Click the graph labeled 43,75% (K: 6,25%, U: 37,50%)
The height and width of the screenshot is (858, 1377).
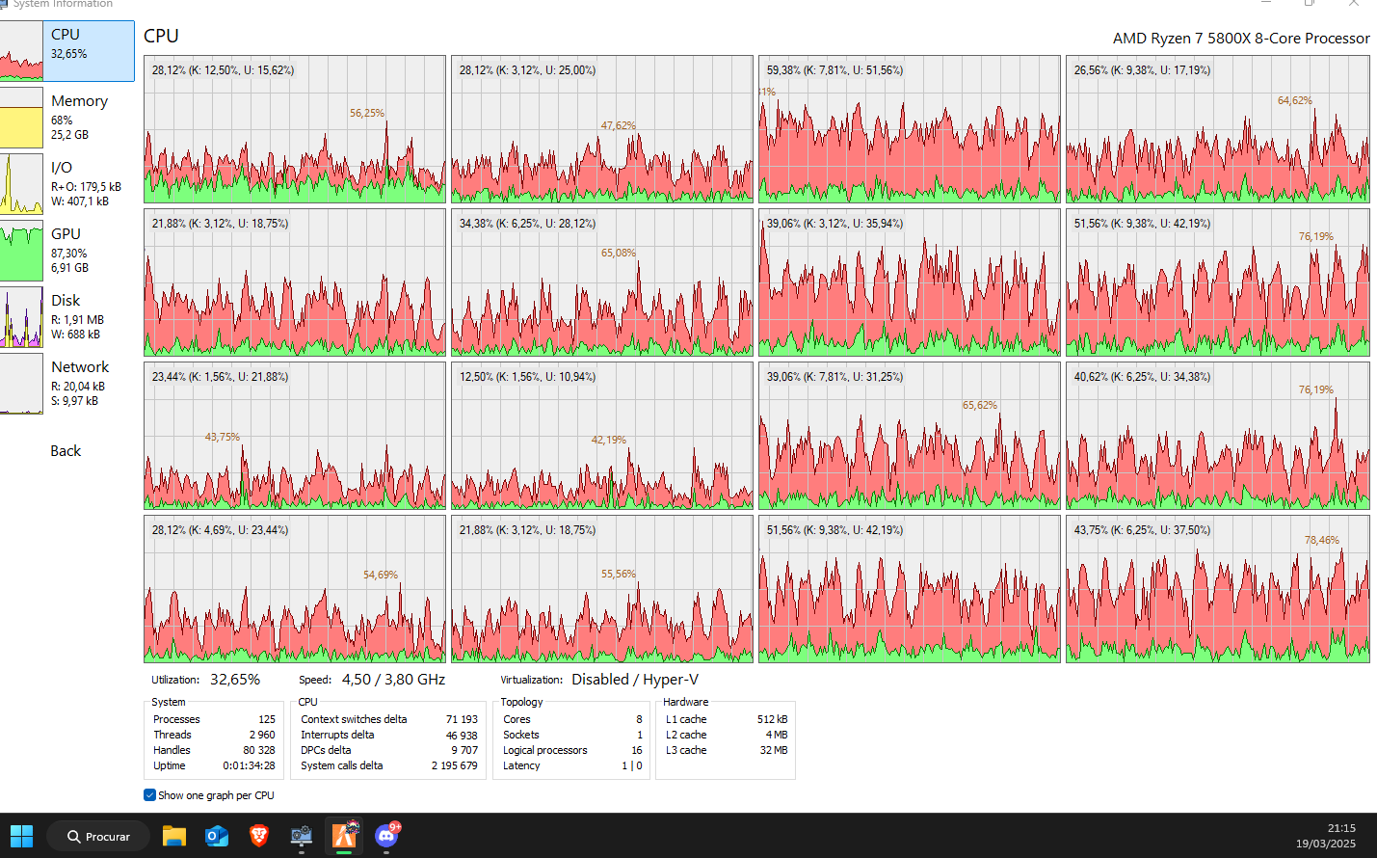pyautogui.click(x=1218, y=589)
